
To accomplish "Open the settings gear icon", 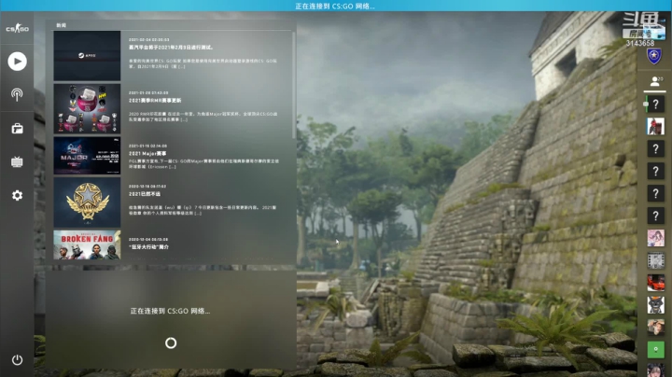I will click(x=17, y=195).
